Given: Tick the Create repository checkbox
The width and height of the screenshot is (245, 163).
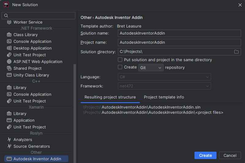Looking at the screenshot, I should [120, 67].
